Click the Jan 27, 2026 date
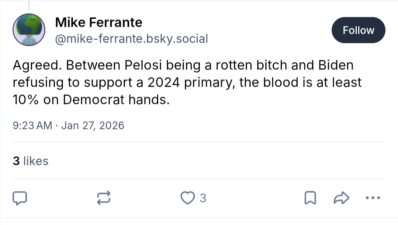The height and width of the screenshot is (225, 398). (92, 126)
